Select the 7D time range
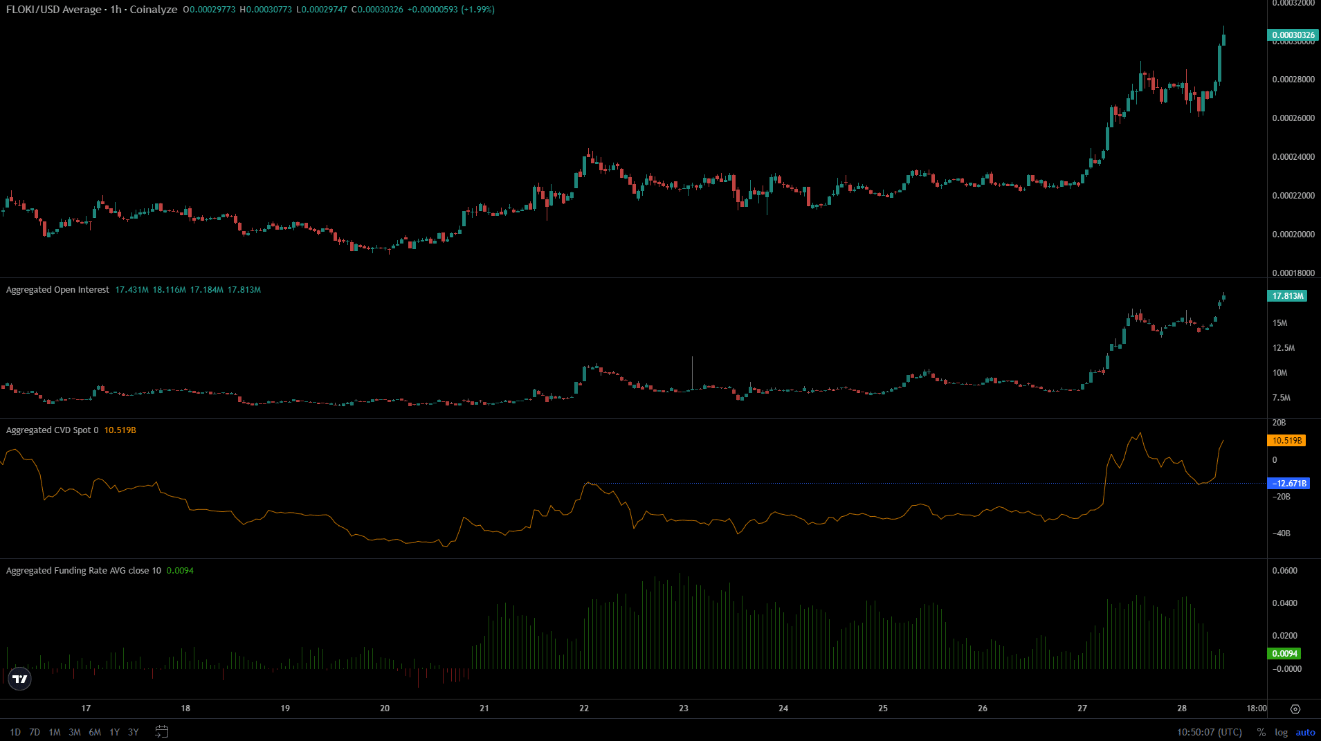1321x741 pixels. click(x=35, y=732)
